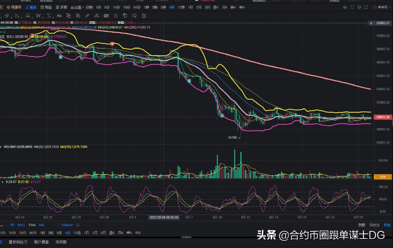The image size is (393, 248).
Task: Select the text annotation Aa tool
Action: (58, 16)
